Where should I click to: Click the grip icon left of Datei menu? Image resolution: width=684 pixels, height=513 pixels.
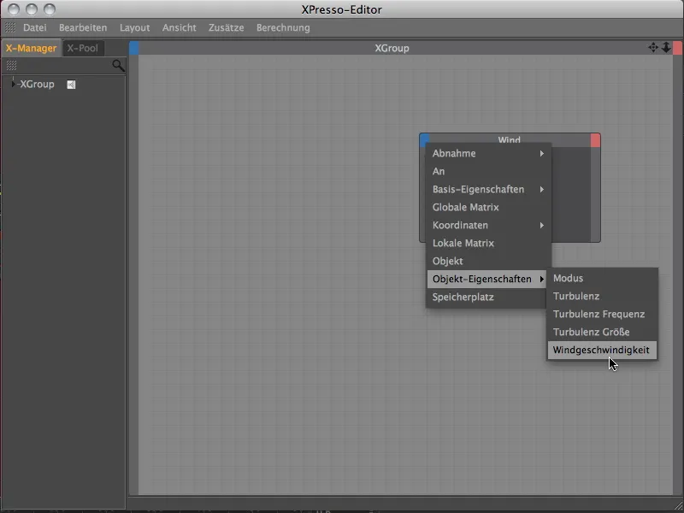[10, 27]
